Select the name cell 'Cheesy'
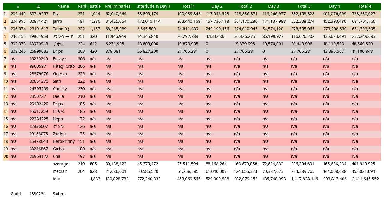Screen dimensions: 384x201 60,89
